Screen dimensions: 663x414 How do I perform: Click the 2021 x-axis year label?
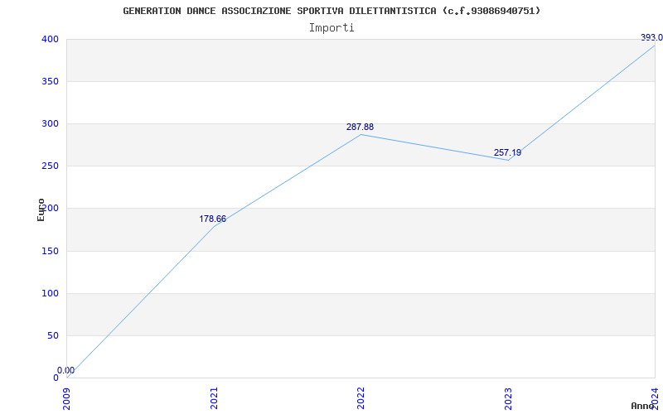pos(214,398)
